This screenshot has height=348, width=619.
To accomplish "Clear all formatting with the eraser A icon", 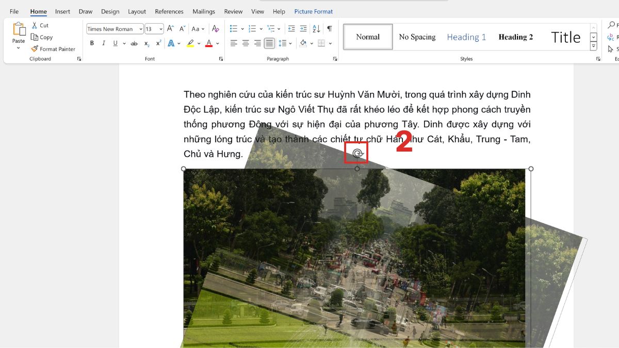I will click(215, 29).
